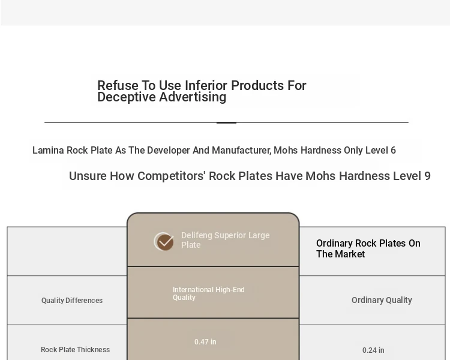The image size is (450, 360).
Task: Click the empty top-left table header cell
Action: click(x=67, y=251)
